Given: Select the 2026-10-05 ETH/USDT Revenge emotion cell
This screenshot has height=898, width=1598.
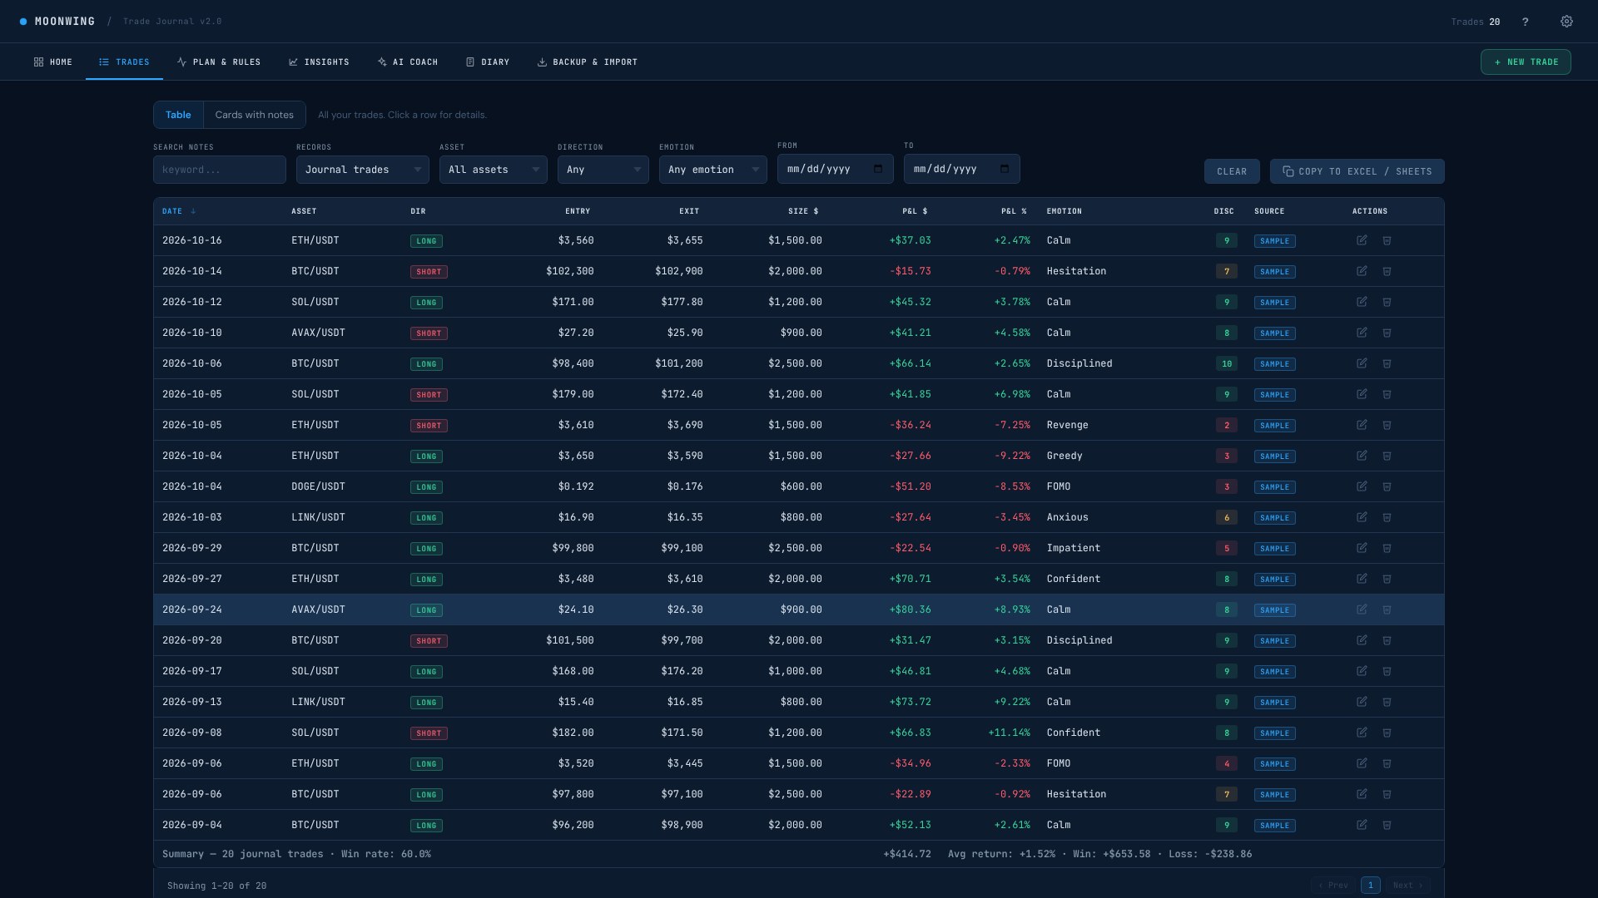Looking at the screenshot, I should (1067, 425).
